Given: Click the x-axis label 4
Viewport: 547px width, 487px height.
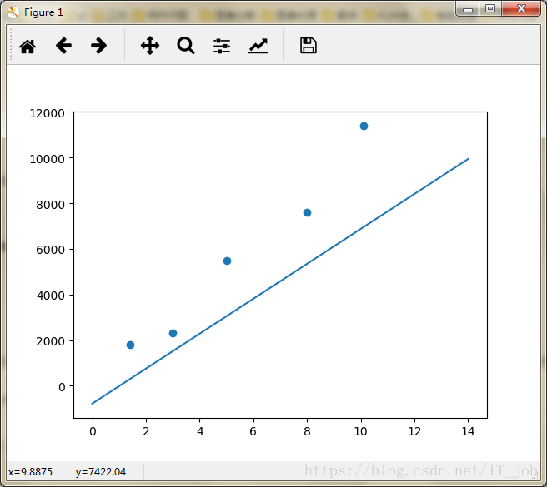Looking at the screenshot, I should tap(200, 431).
